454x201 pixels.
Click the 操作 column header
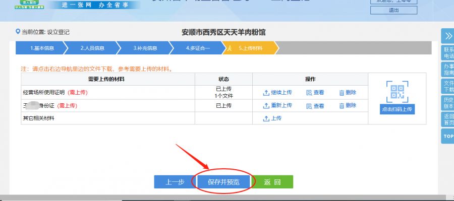point(310,79)
